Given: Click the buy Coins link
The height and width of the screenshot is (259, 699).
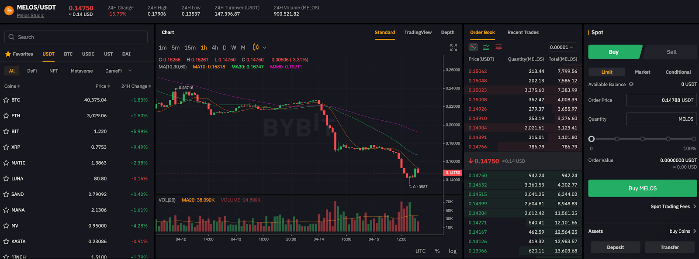Looking at the screenshot, I should pyautogui.click(x=683, y=231).
